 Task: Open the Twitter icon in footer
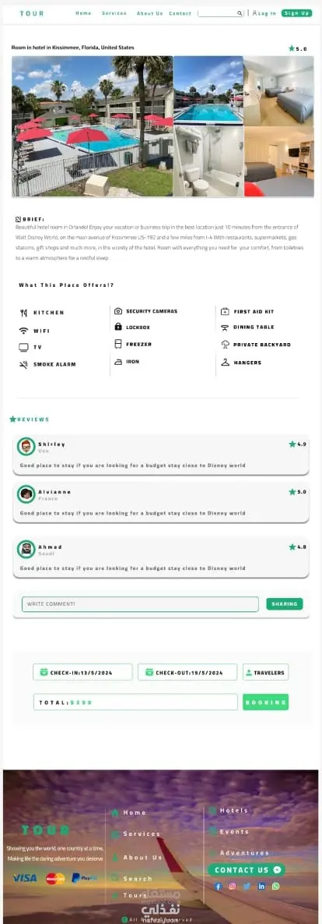point(247,886)
